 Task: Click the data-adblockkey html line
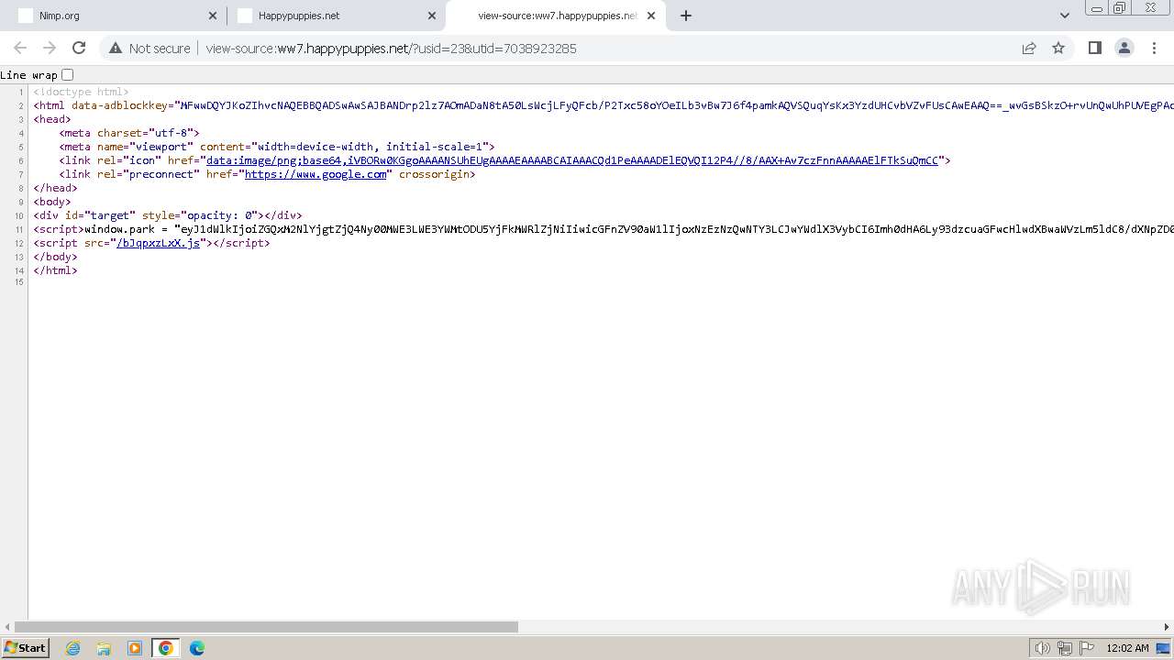tap(604, 105)
